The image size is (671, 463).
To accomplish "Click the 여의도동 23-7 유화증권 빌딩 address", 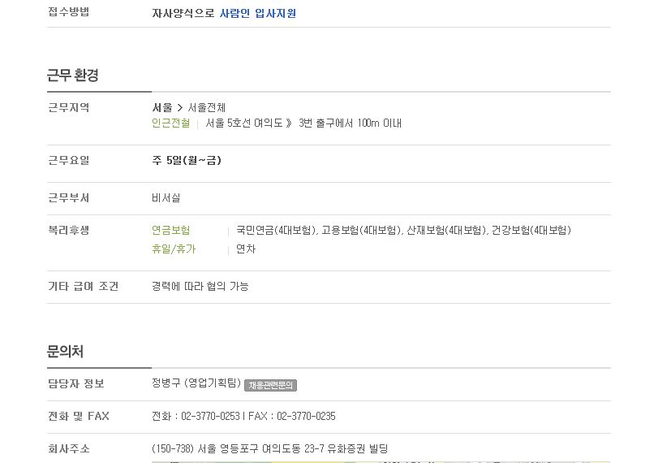I will (325, 449).
